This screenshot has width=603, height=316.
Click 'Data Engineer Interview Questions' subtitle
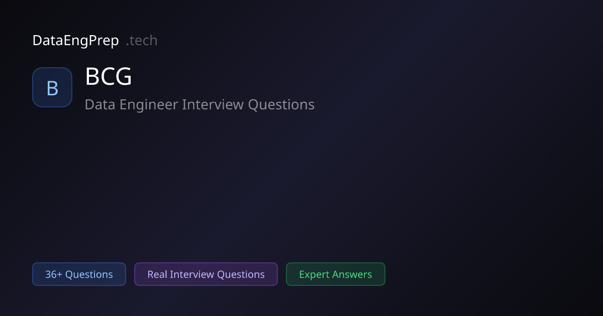199,104
